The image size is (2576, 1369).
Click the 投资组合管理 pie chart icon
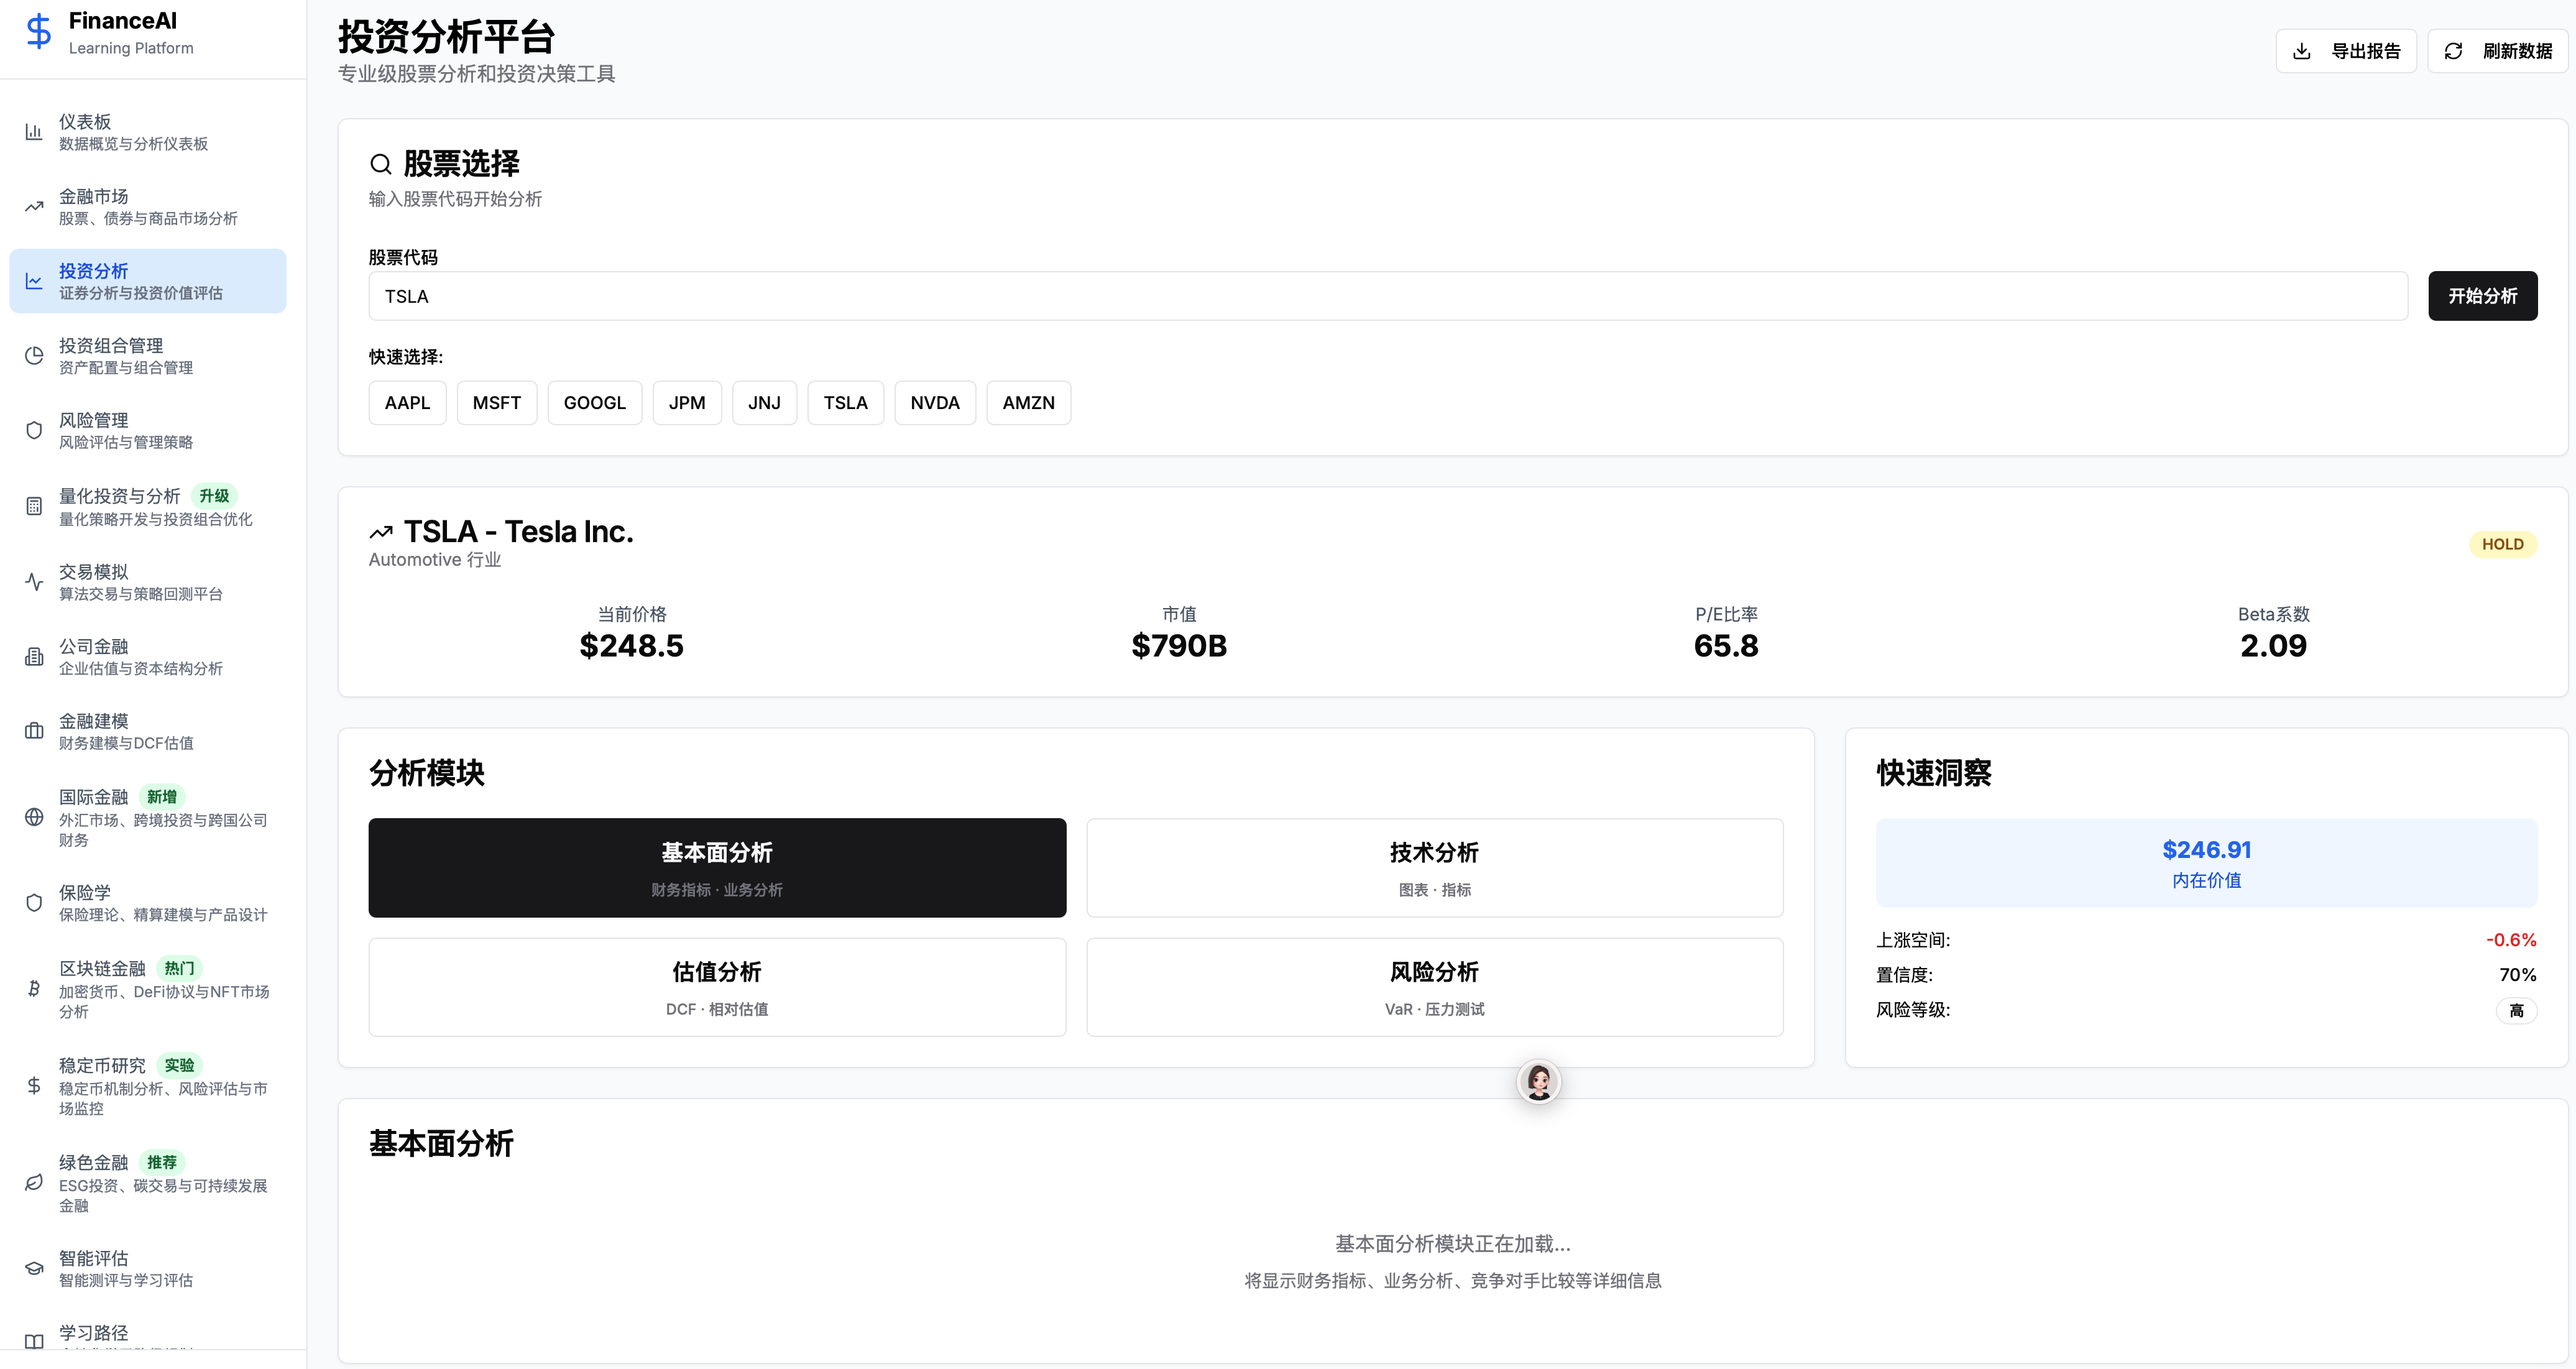(x=34, y=356)
